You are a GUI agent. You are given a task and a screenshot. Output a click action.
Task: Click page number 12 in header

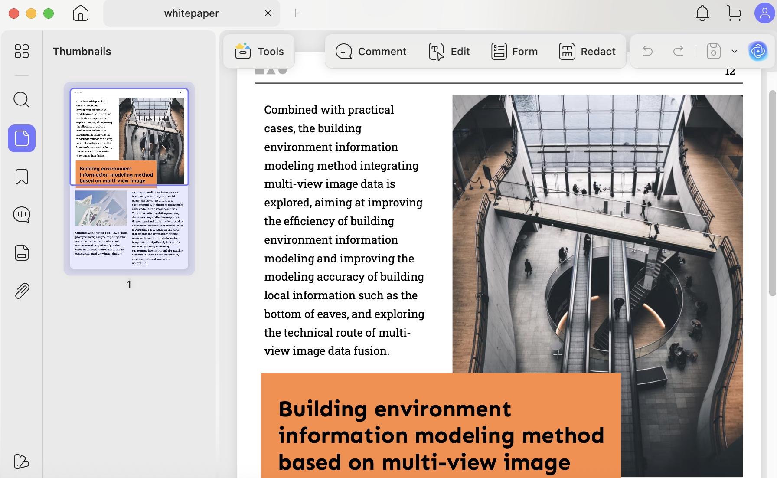tap(730, 71)
